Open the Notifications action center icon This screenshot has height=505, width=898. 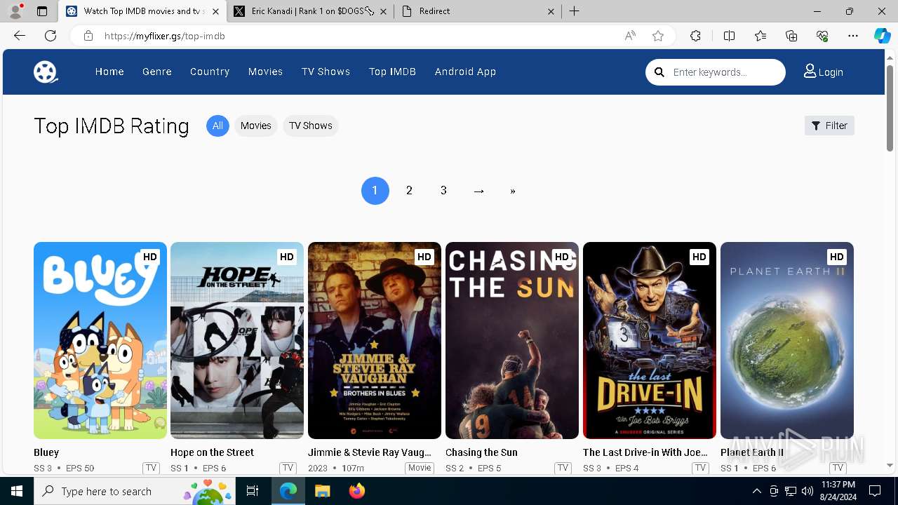tap(875, 491)
